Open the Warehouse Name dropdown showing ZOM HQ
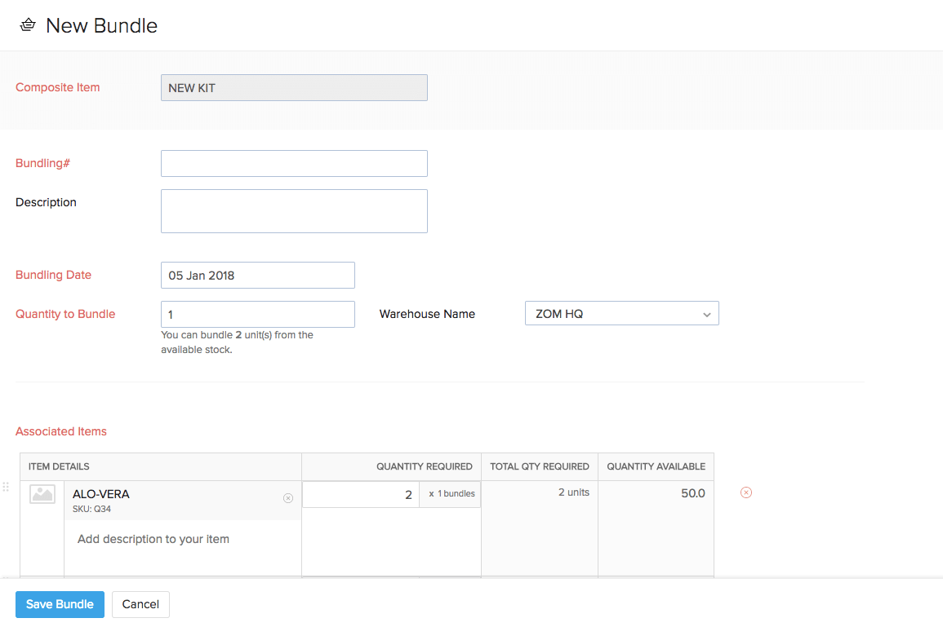Screen dimensions: 943x627 [x=621, y=314]
